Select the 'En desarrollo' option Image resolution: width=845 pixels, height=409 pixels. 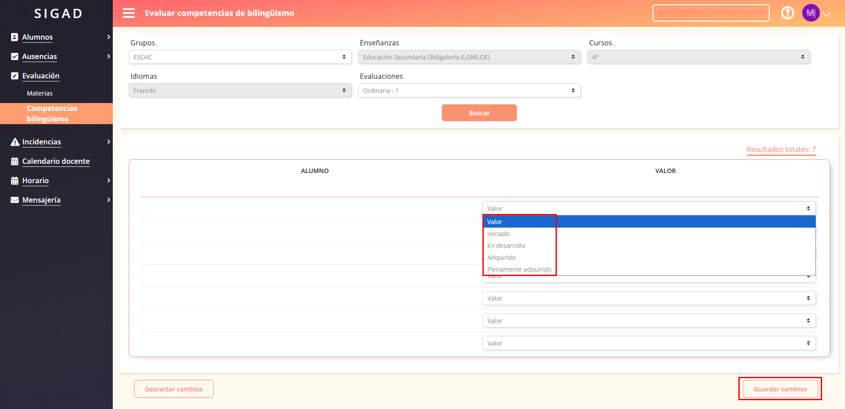(506, 246)
